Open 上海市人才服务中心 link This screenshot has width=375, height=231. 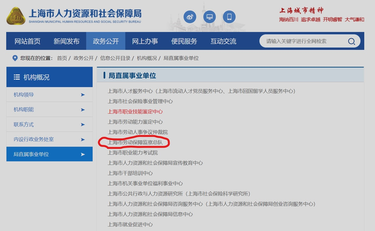202,91
